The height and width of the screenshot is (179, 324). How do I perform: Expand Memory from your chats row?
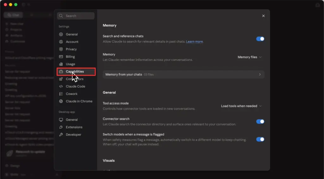pos(184,74)
